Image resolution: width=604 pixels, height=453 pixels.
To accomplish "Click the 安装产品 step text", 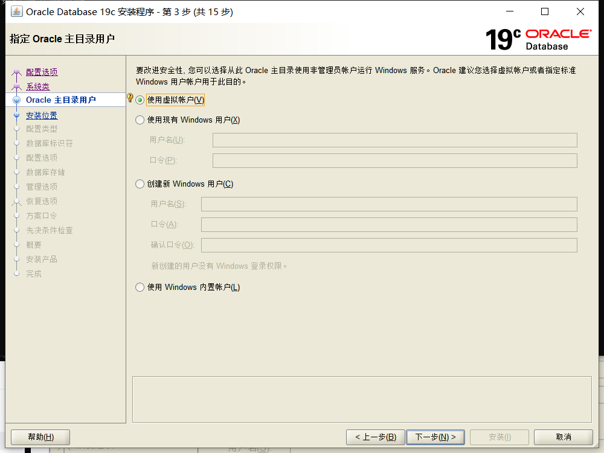I will [42, 259].
